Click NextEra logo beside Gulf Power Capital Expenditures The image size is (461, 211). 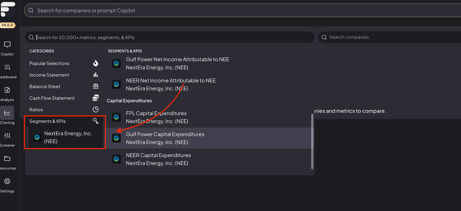click(117, 138)
